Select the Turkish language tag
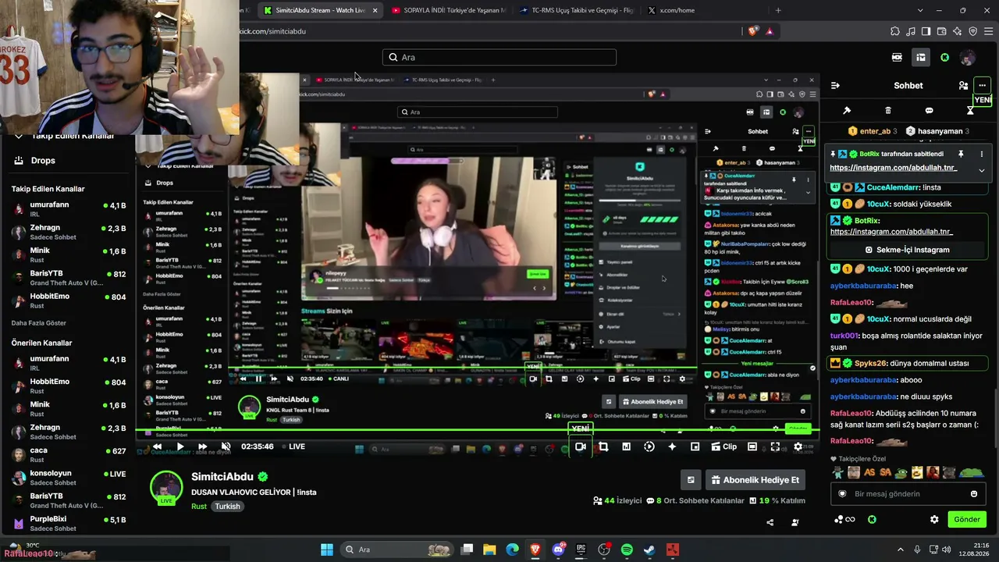This screenshot has width=999, height=562. pos(228,507)
